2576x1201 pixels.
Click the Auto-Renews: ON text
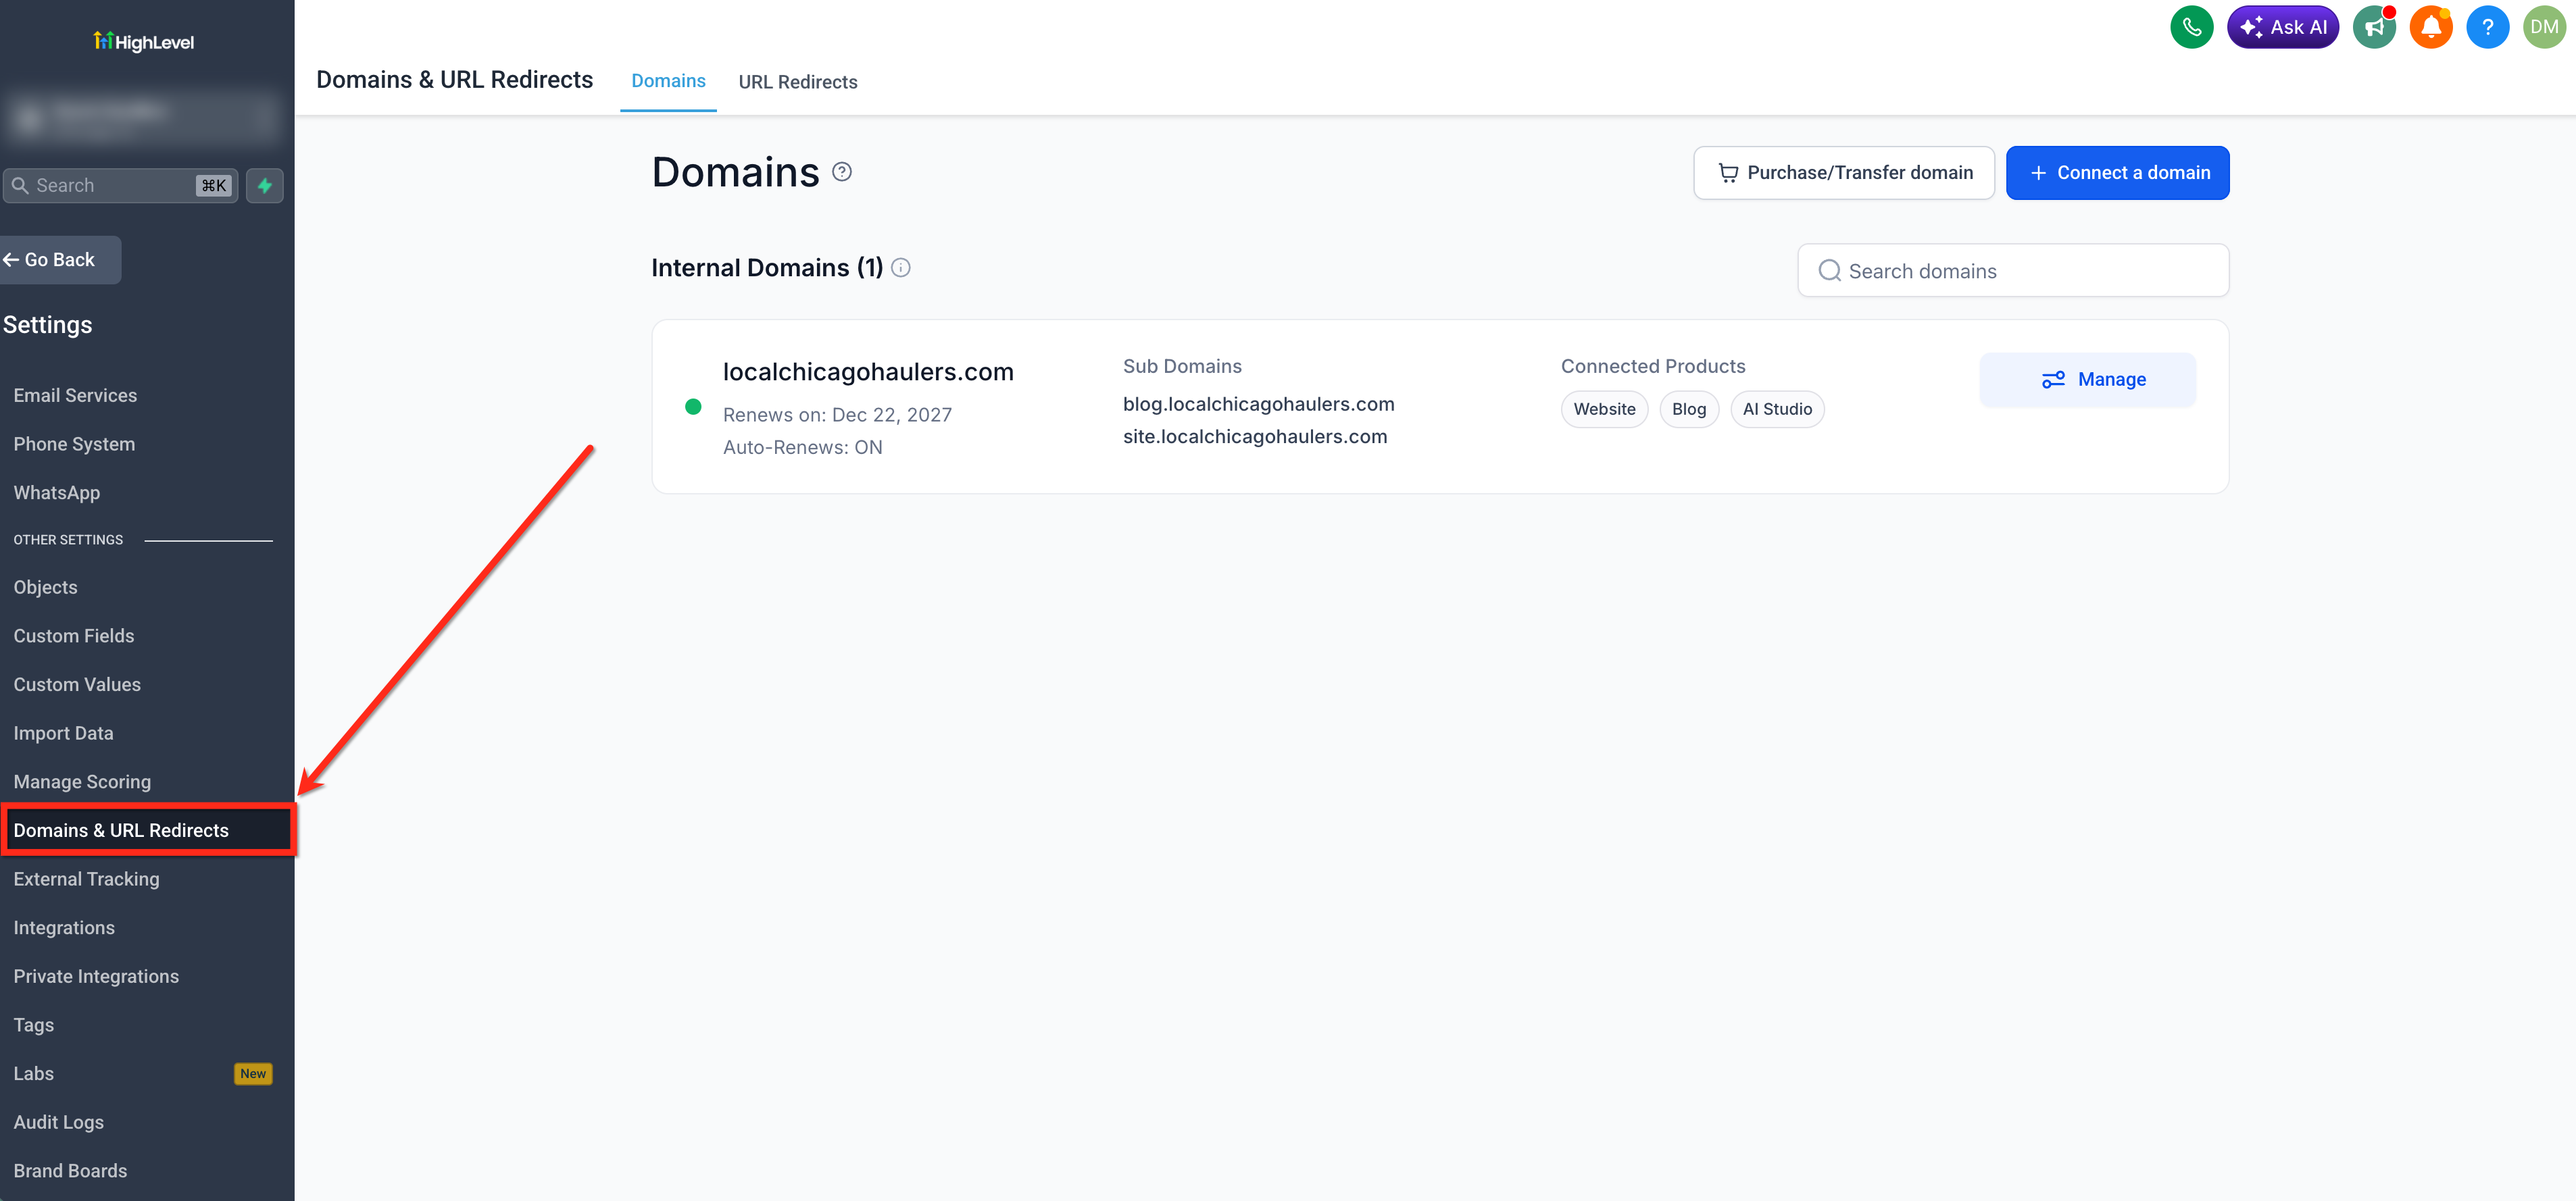[x=803, y=448]
